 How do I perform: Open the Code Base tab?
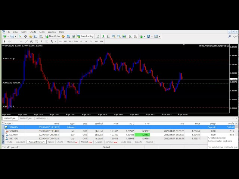[126, 142]
